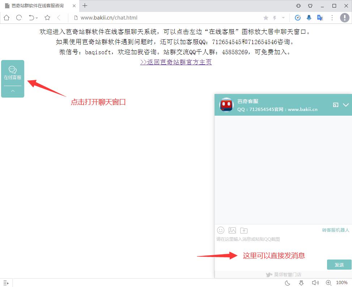The image size is (352, 287).
Task: Open the small dropdown arrow after the lightning icon
Action: tap(283, 17)
